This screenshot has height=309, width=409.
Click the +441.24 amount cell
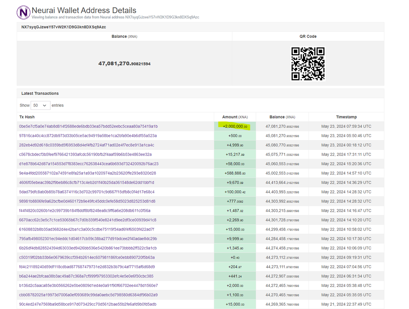coord(235,276)
